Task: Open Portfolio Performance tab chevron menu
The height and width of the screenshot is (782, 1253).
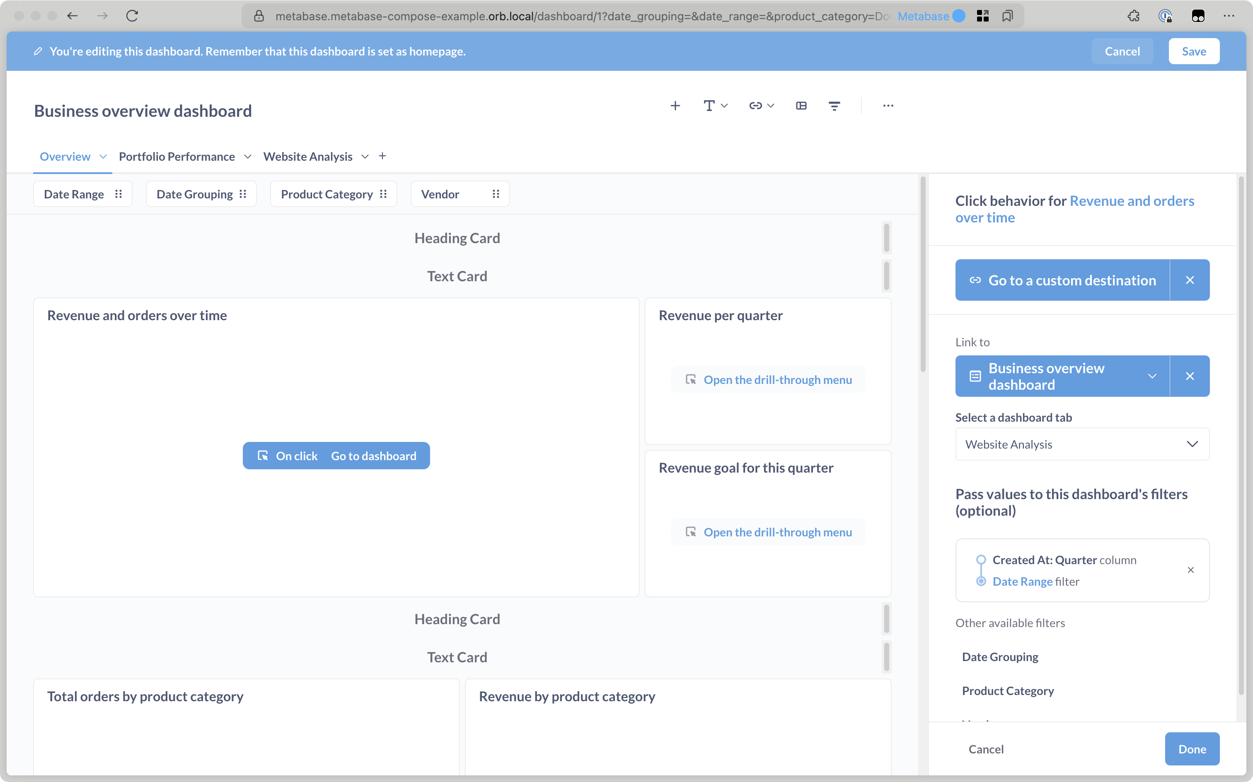Action: (248, 157)
